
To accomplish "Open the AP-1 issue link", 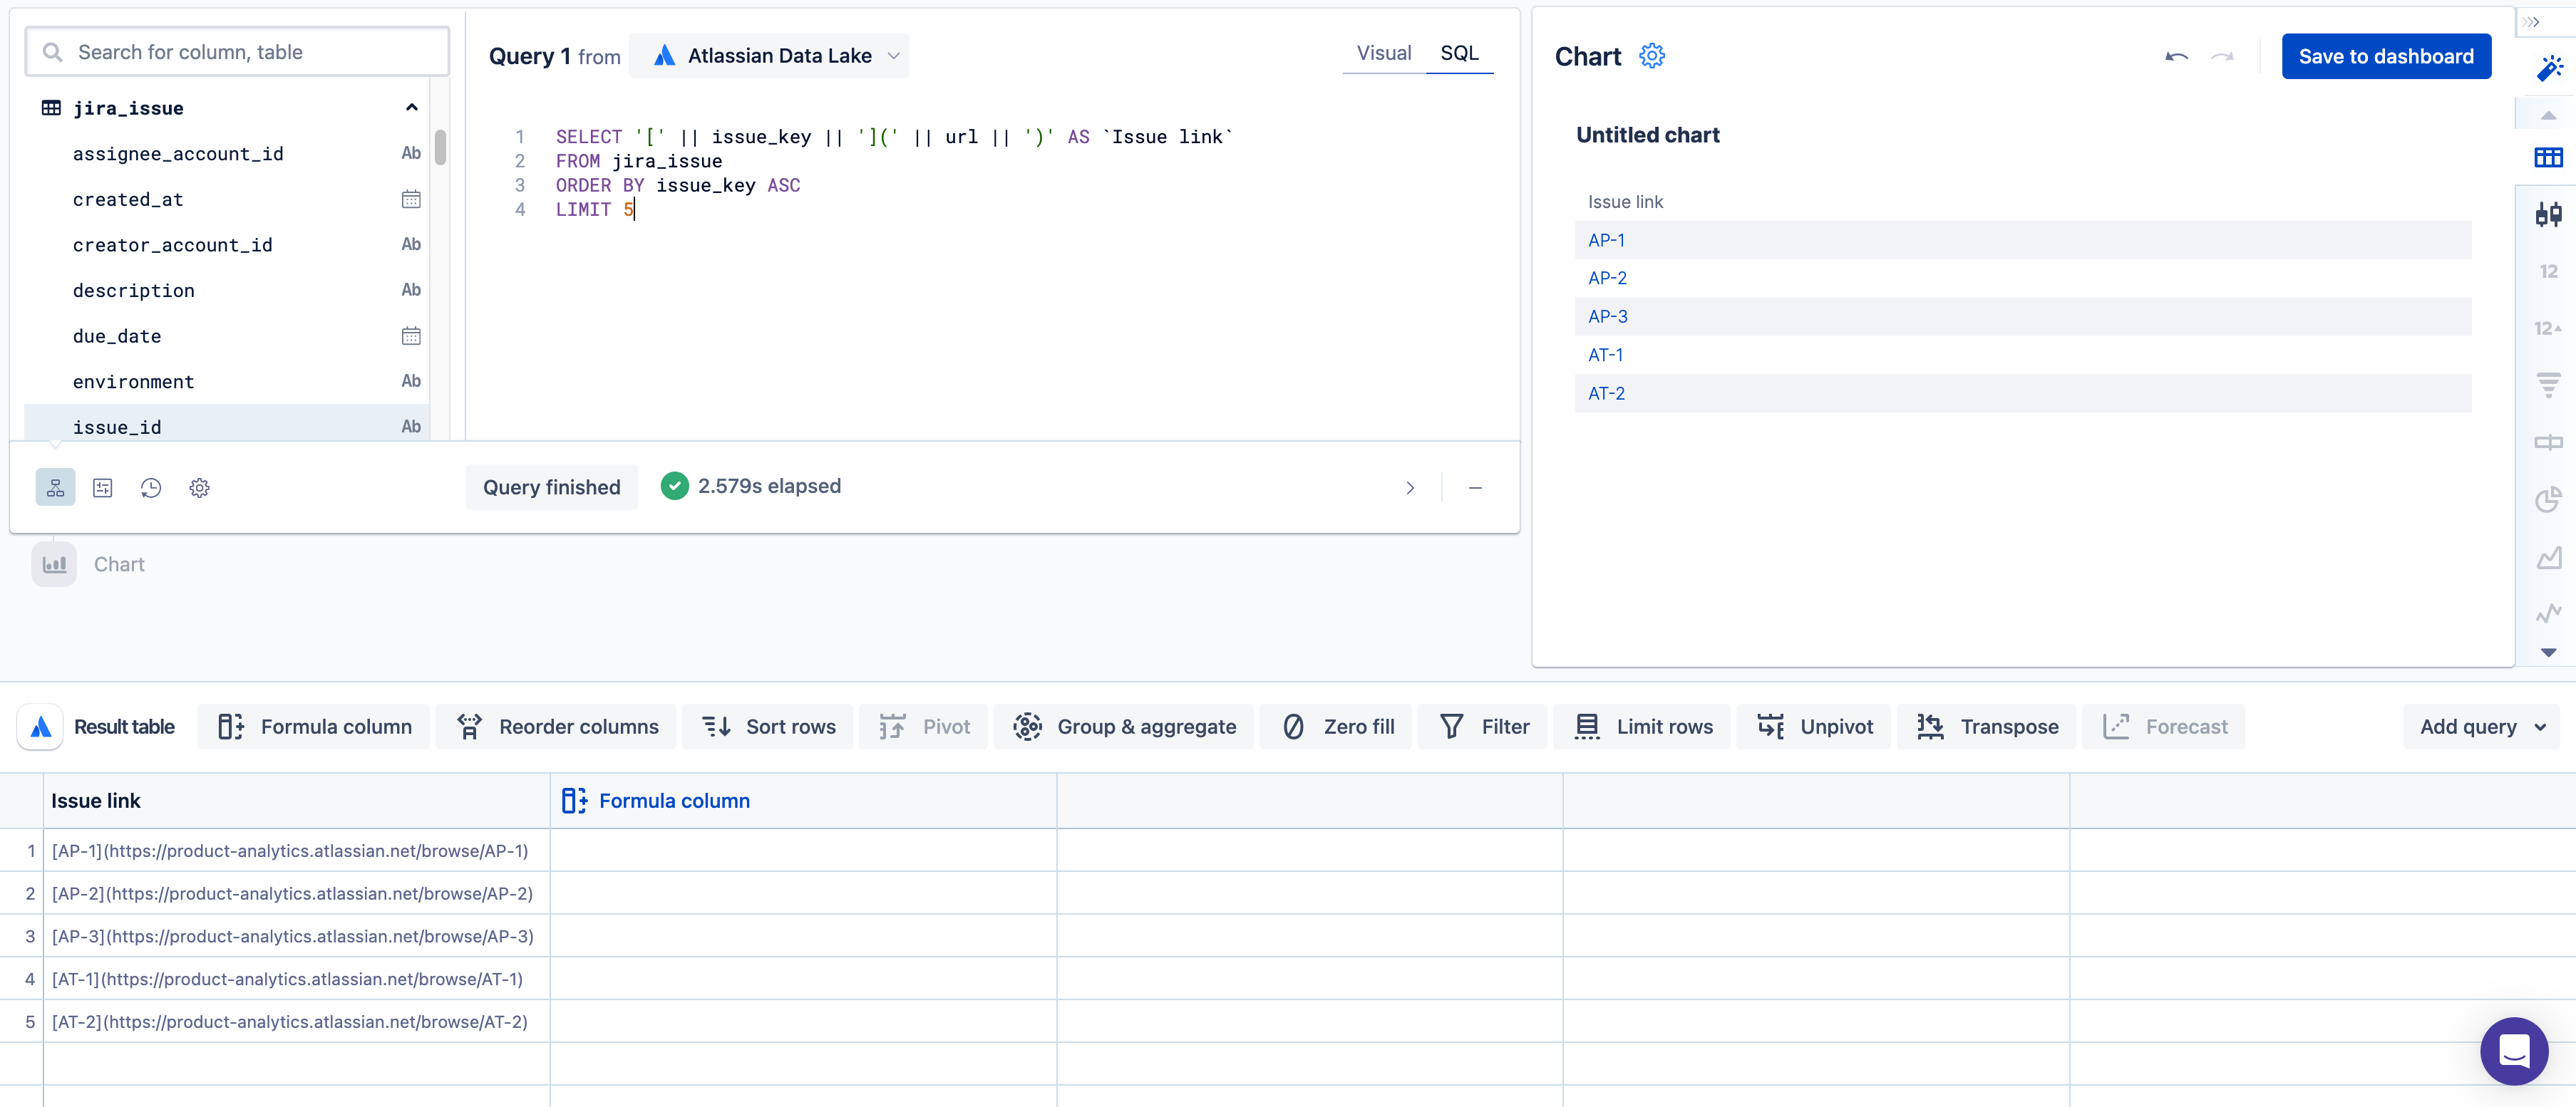I will (x=1606, y=240).
